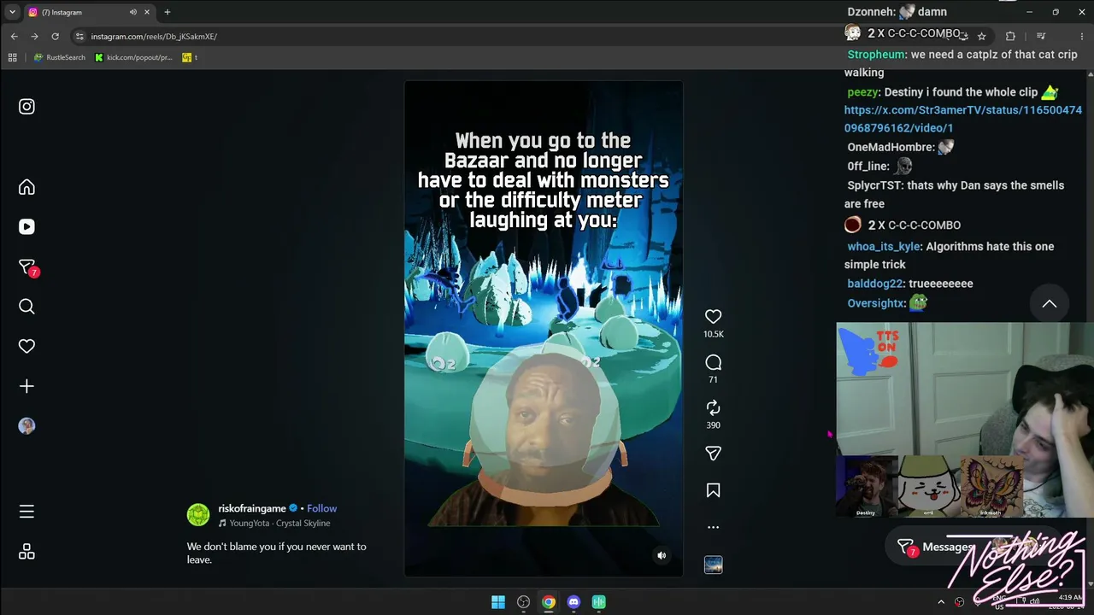The height and width of the screenshot is (615, 1094).
Task: Open the RustleSearch bookmark
Action: tap(59, 57)
